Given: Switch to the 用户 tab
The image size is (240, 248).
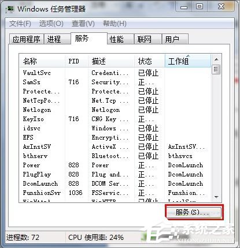Looking at the screenshot, I should coord(175,39).
